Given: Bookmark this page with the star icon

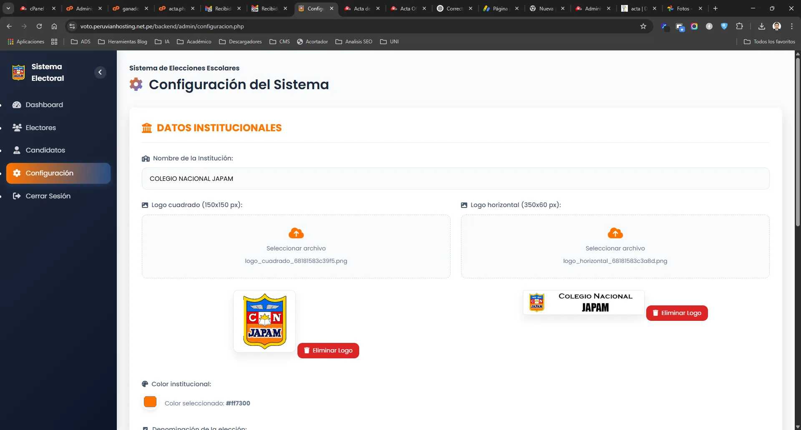Looking at the screenshot, I should (x=643, y=26).
